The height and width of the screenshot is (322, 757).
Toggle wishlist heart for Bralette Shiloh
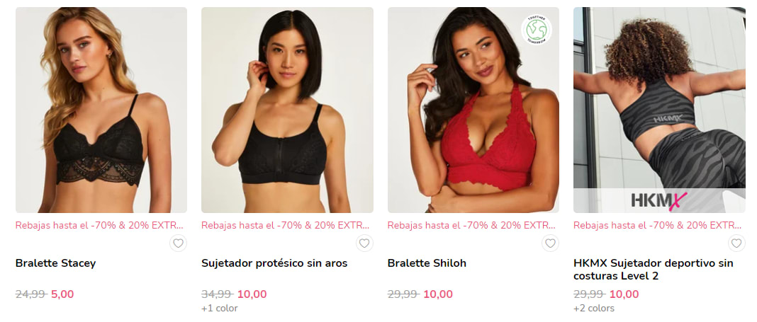[x=550, y=243]
